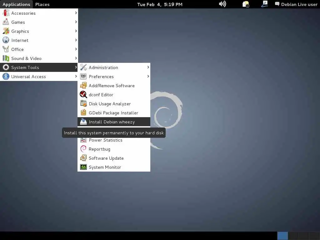Viewport: 320px width, 240px height.
Task: Click the Software Update icon
Action: (x=83, y=158)
